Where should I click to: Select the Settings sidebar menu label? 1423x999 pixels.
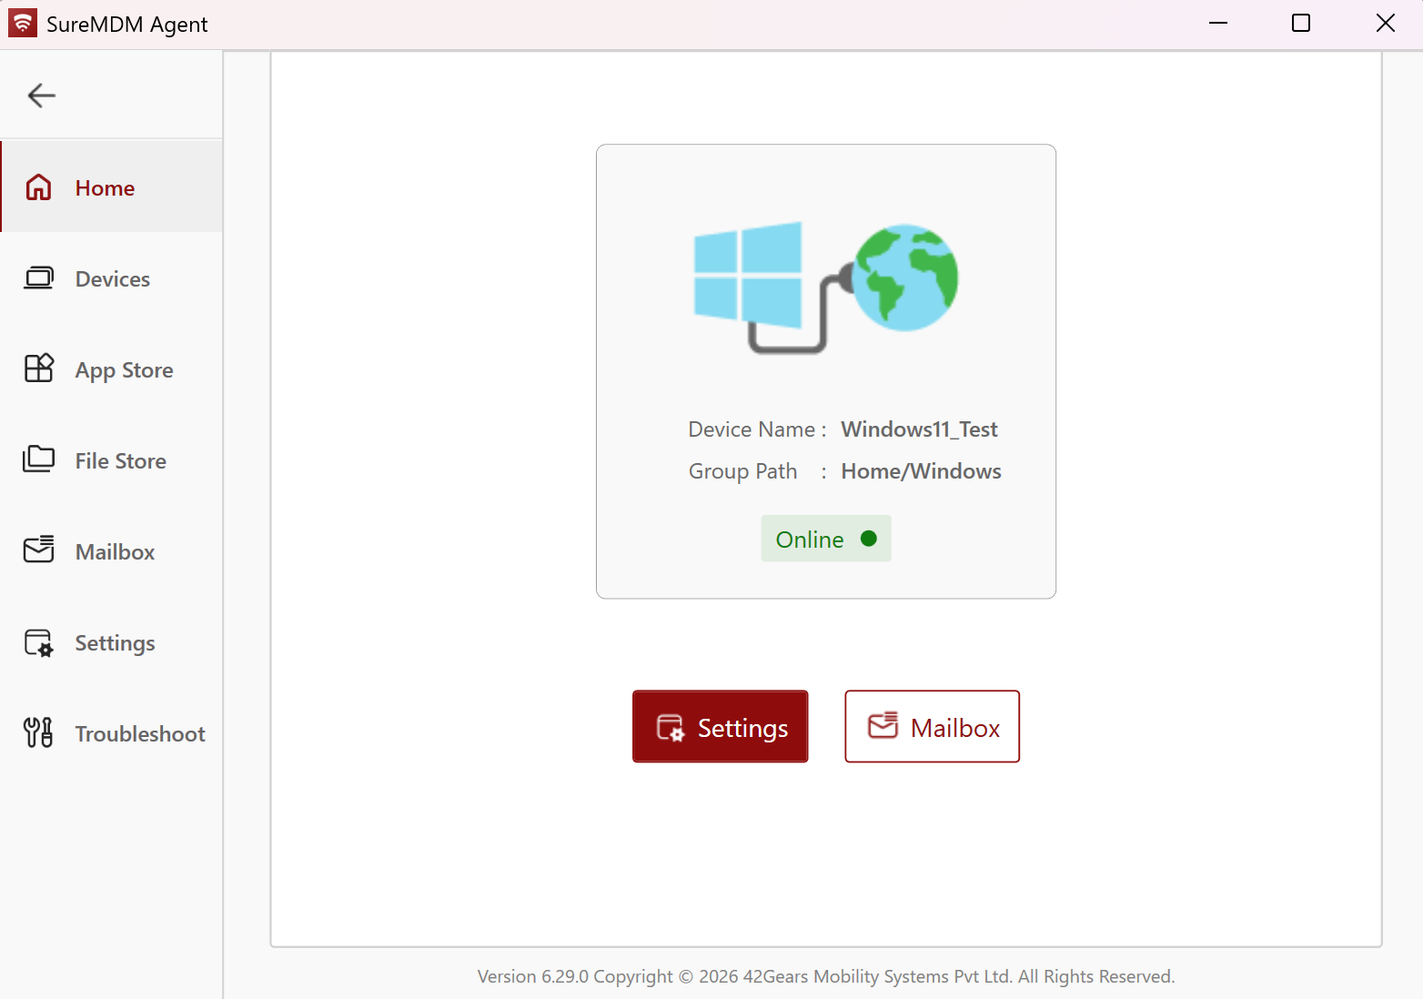tap(115, 643)
